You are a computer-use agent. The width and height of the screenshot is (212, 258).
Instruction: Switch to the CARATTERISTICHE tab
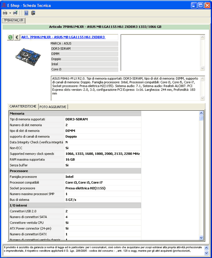point(23,107)
